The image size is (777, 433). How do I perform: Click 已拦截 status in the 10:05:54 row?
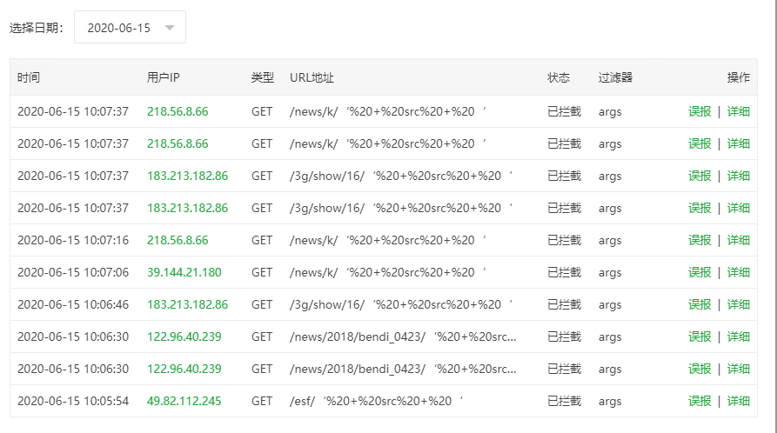tap(565, 402)
